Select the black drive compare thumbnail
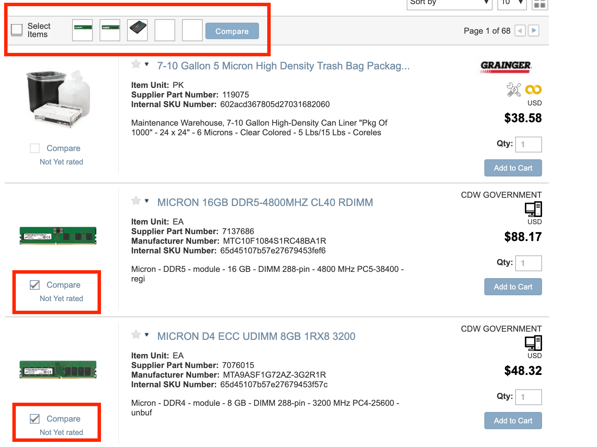 pos(137,30)
